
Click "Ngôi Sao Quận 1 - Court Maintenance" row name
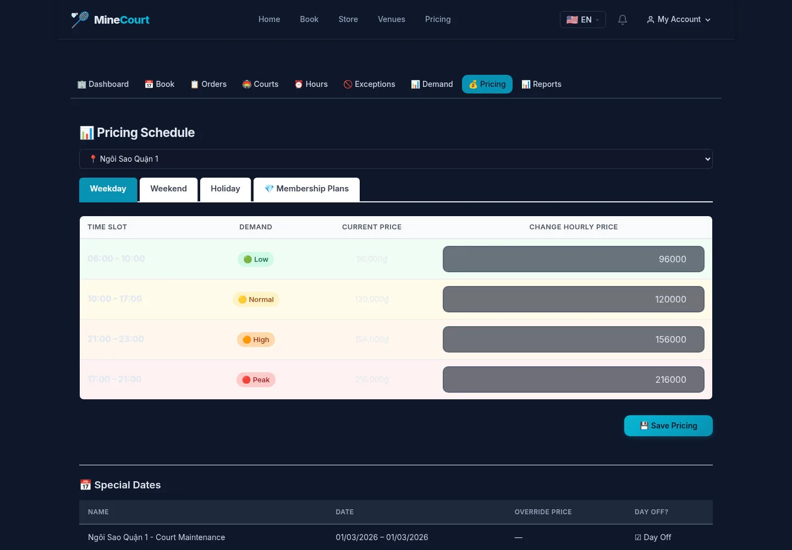pos(157,537)
